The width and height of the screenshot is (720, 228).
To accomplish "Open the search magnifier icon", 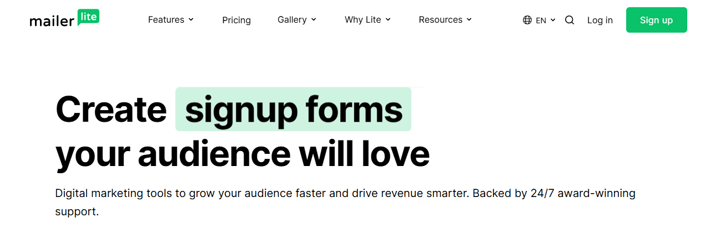I will pos(570,20).
